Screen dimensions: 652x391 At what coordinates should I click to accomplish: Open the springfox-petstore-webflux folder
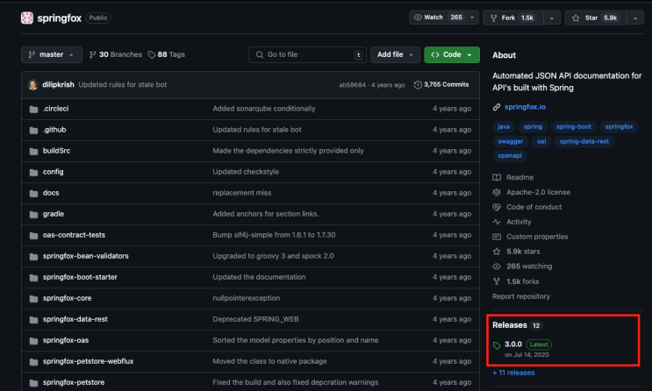[x=88, y=361]
